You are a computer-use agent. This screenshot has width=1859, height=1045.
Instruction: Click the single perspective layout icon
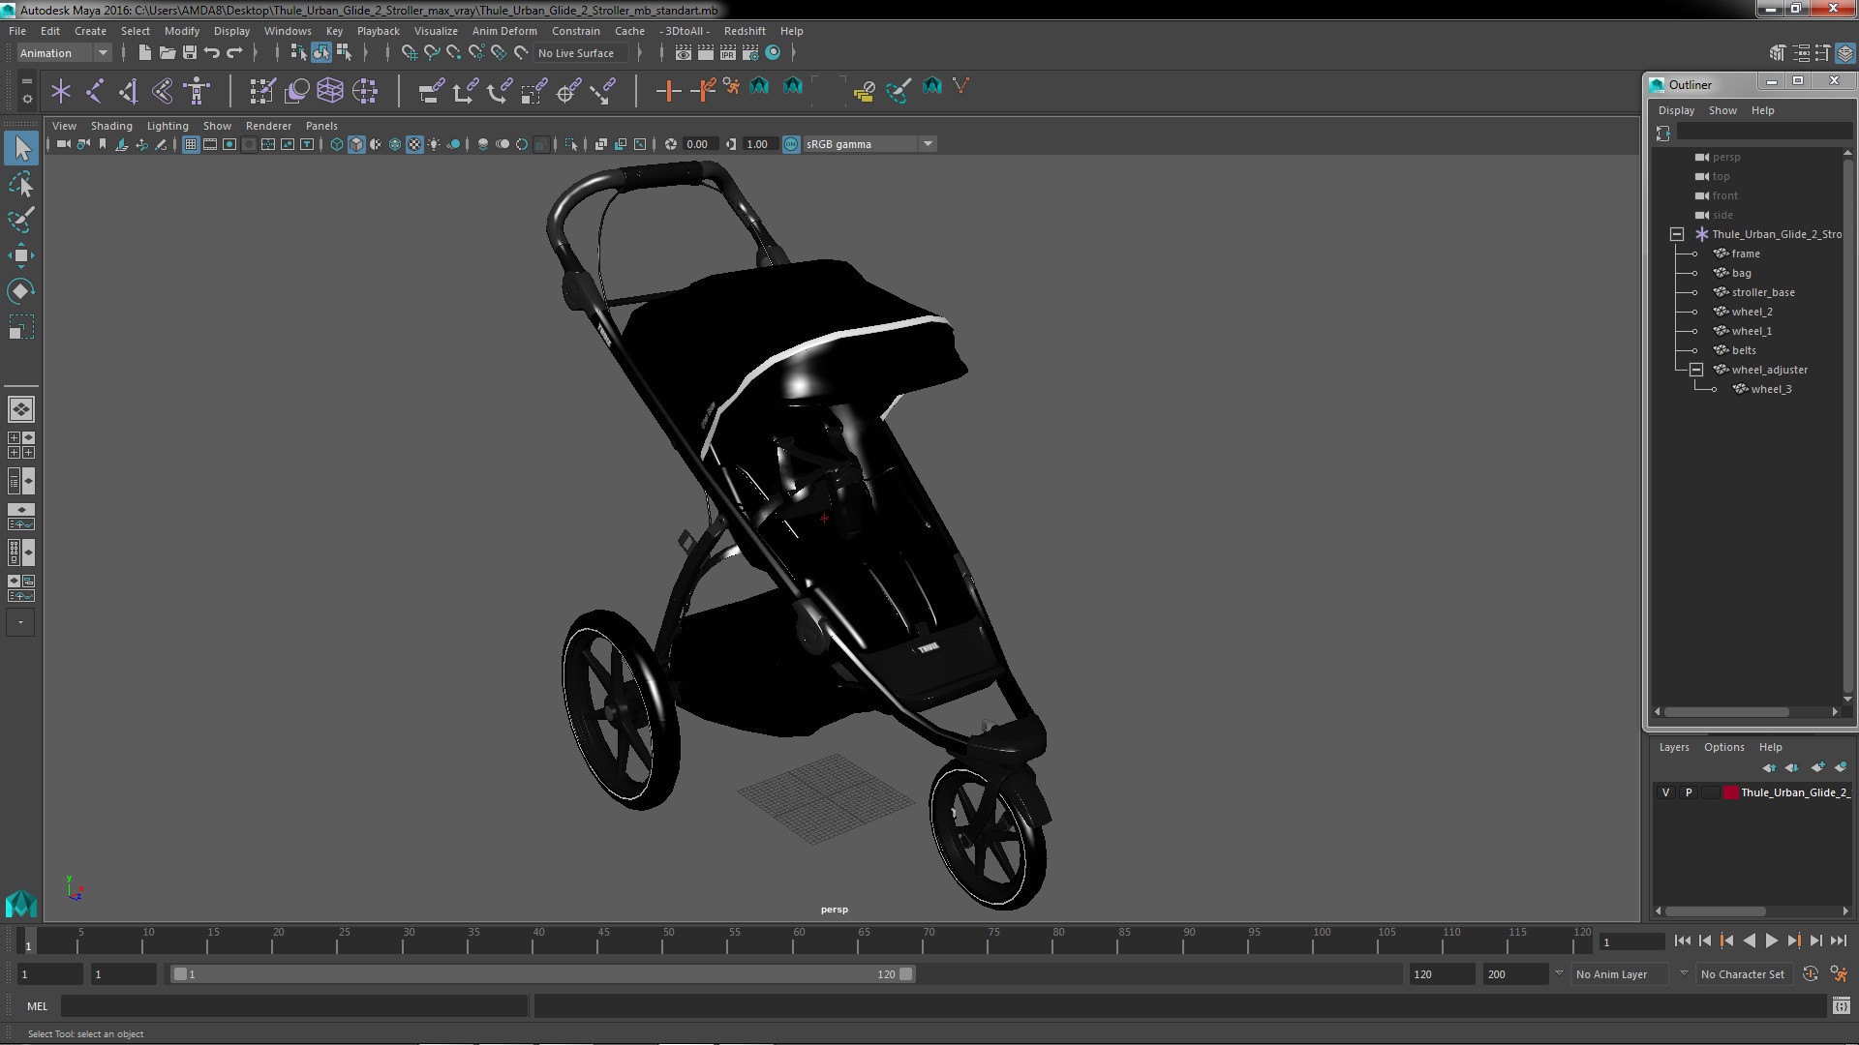click(21, 409)
